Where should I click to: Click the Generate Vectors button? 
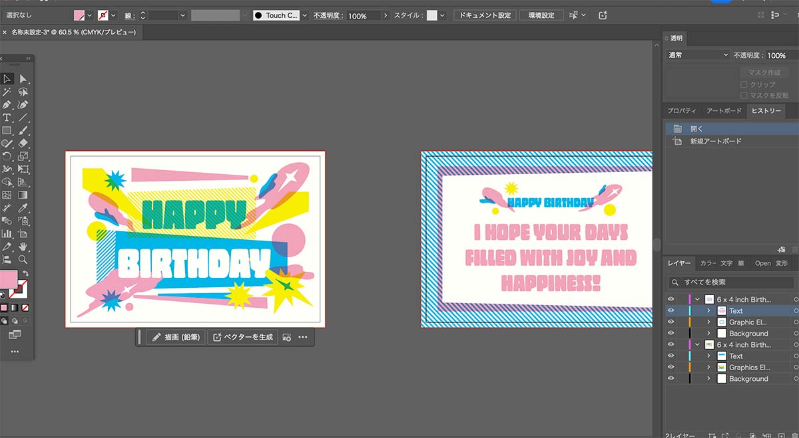click(x=243, y=337)
